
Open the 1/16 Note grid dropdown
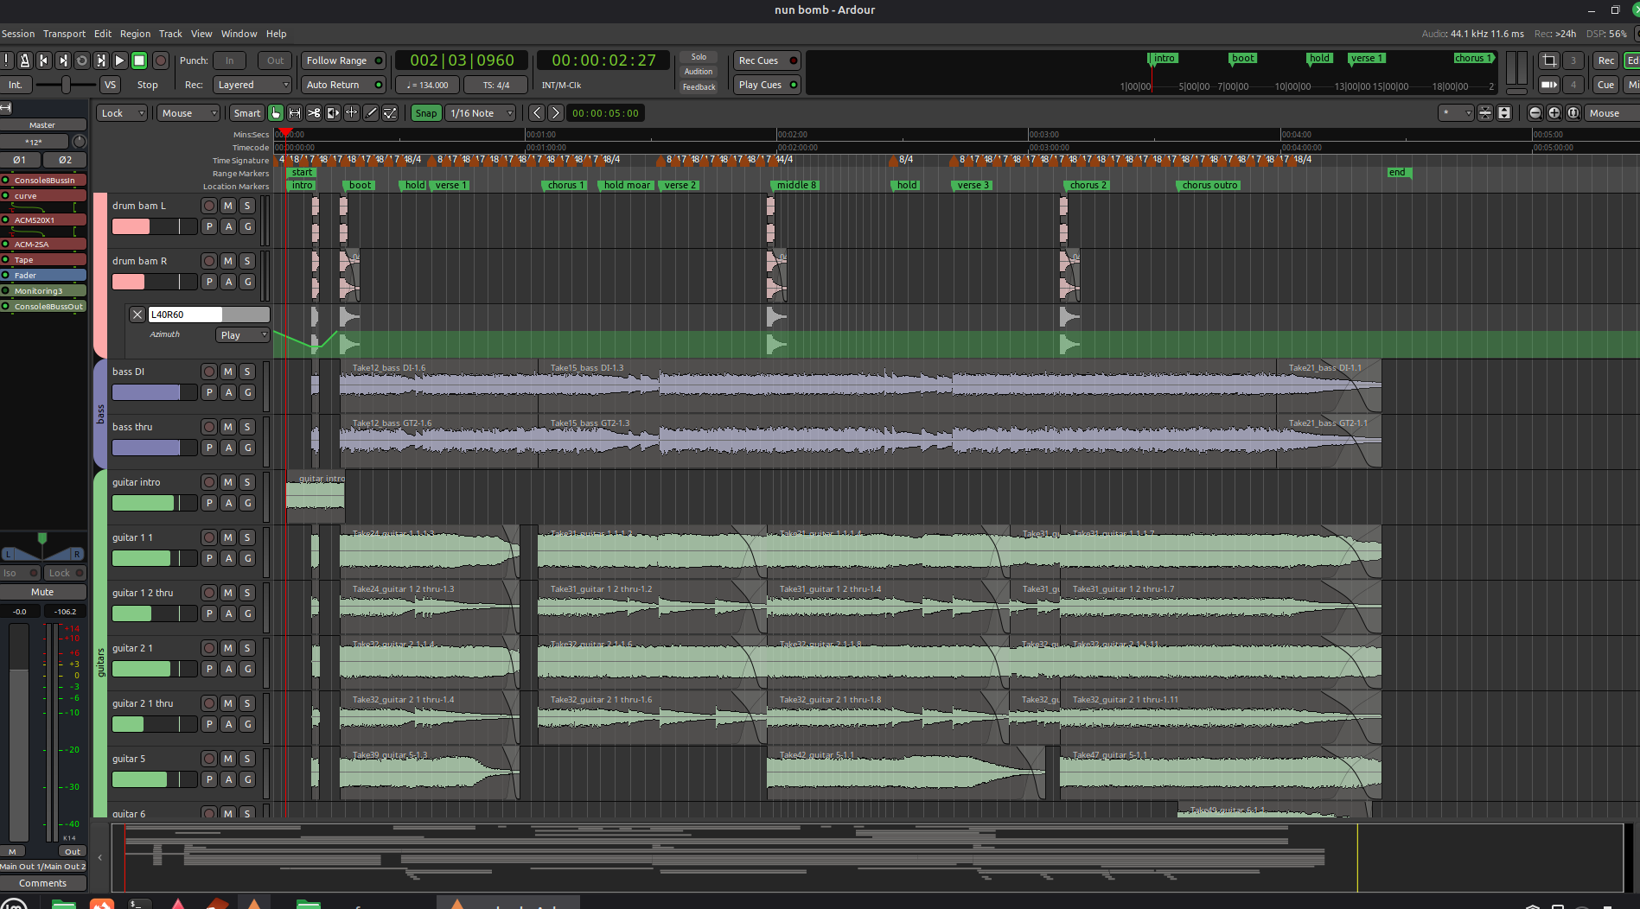click(482, 113)
